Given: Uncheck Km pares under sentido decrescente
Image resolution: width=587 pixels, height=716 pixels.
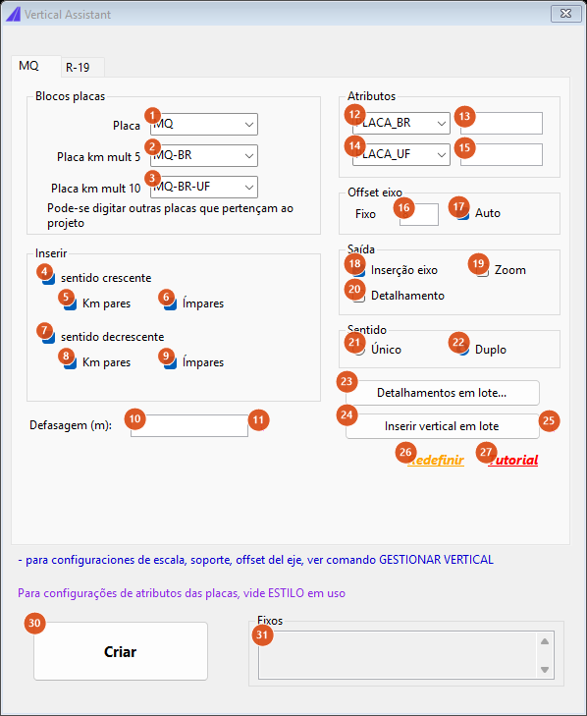Looking at the screenshot, I should [71, 362].
